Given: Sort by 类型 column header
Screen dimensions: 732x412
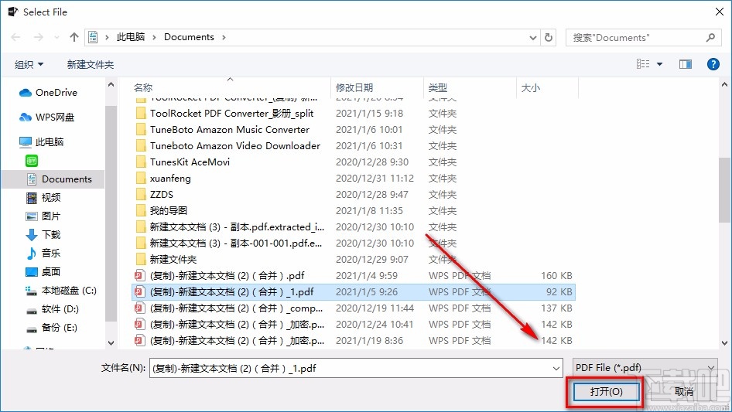Looking at the screenshot, I should [438, 87].
